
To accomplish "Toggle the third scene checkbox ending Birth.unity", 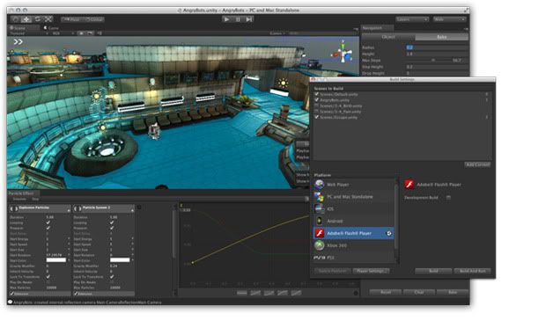I will pos(316,106).
